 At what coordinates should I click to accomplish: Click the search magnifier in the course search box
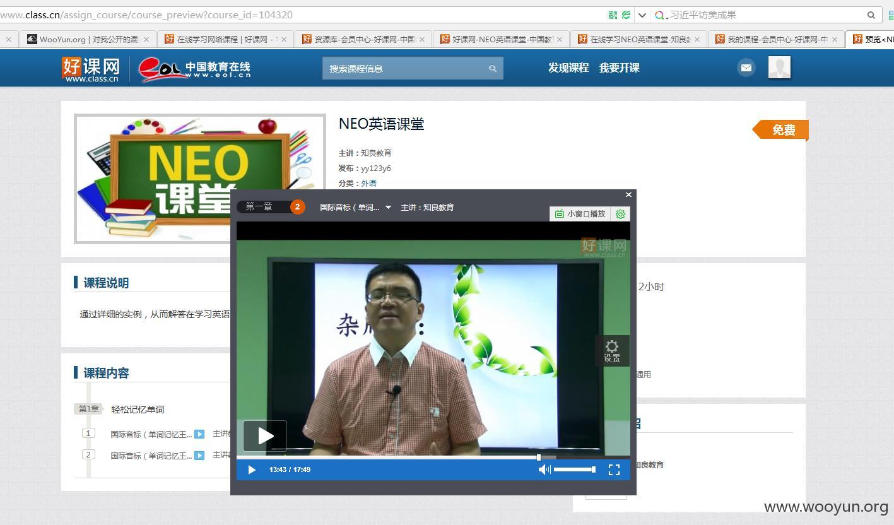coord(493,68)
